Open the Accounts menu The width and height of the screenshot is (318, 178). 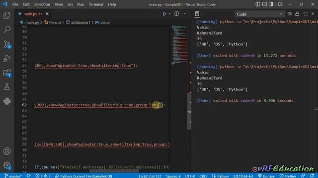pyautogui.click(x=7, y=151)
